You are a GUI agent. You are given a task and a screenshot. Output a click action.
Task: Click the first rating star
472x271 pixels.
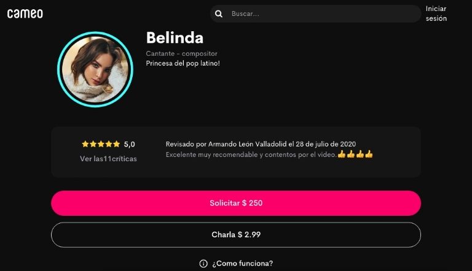(x=85, y=144)
